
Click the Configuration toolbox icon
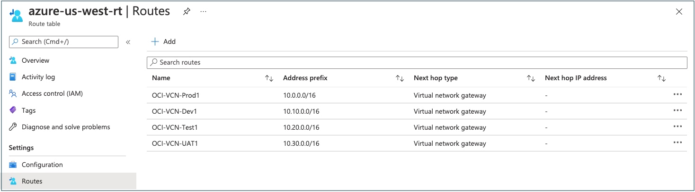click(13, 165)
